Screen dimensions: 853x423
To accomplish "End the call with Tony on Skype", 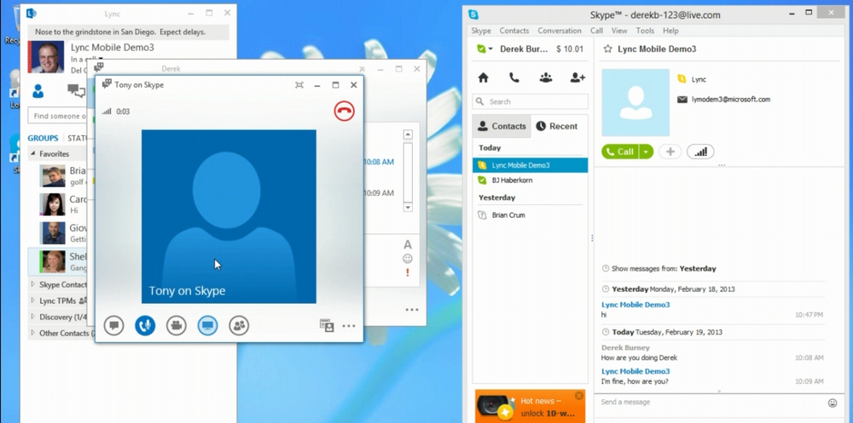I will (x=344, y=111).
